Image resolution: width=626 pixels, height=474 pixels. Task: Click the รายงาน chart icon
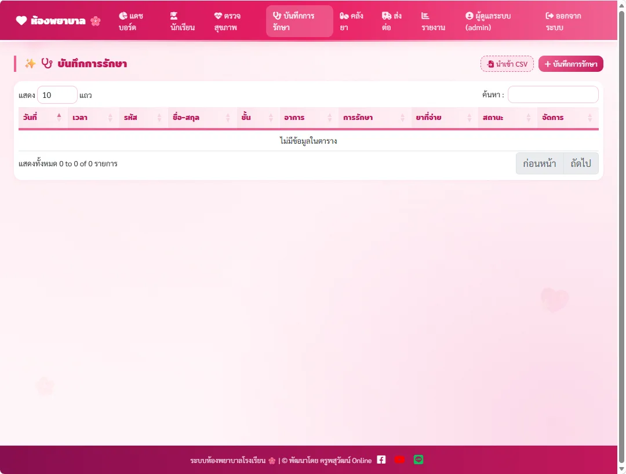[x=425, y=16]
